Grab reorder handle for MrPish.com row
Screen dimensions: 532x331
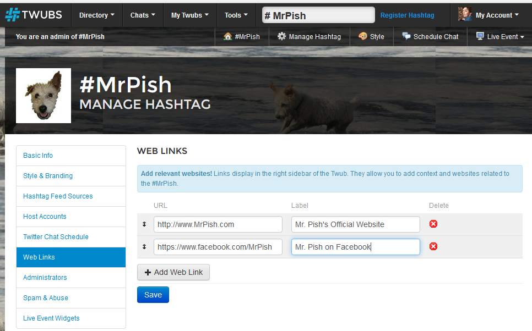coord(144,224)
